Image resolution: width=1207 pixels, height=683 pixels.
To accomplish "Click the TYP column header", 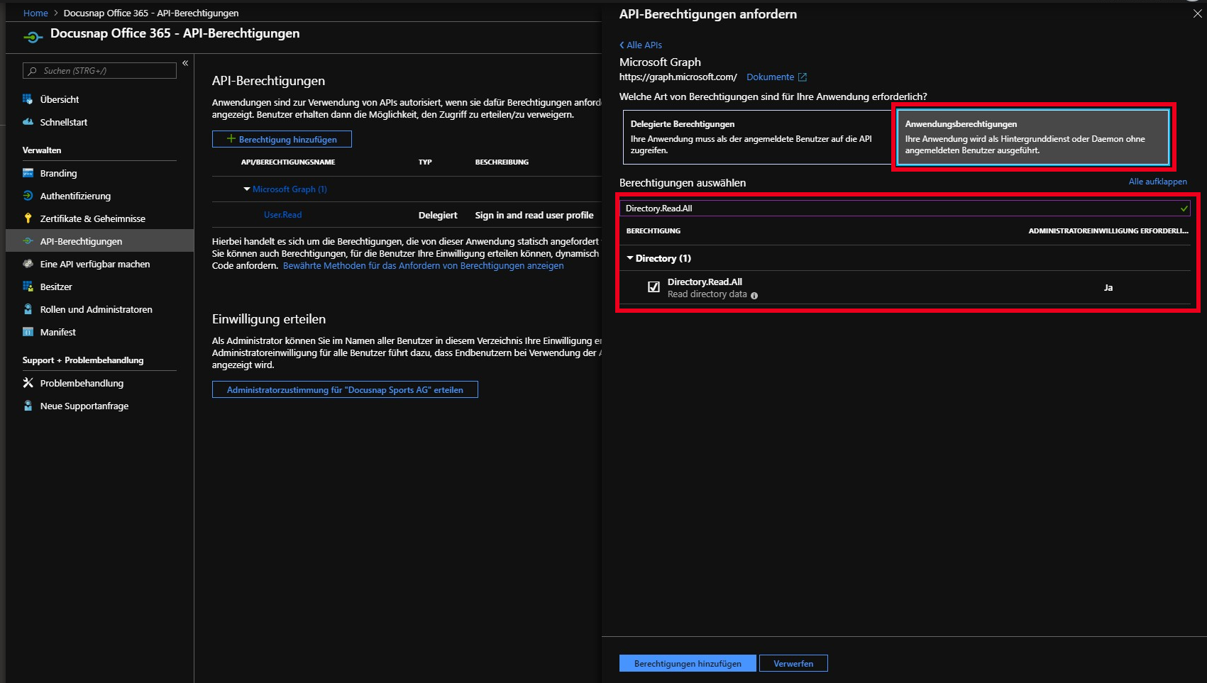I will [x=425, y=162].
